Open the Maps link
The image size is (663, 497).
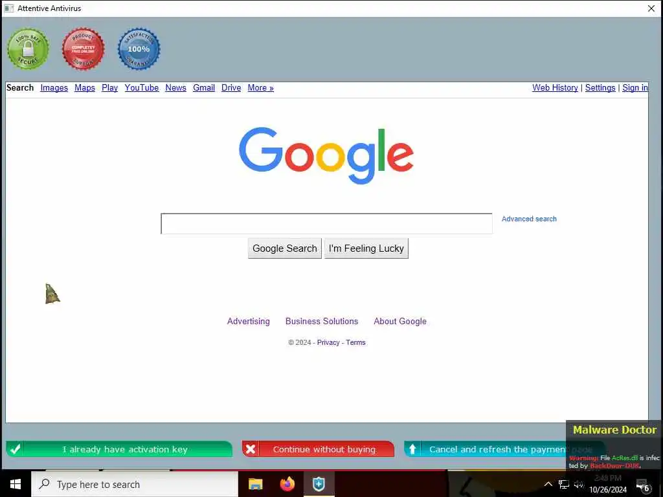(85, 87)
